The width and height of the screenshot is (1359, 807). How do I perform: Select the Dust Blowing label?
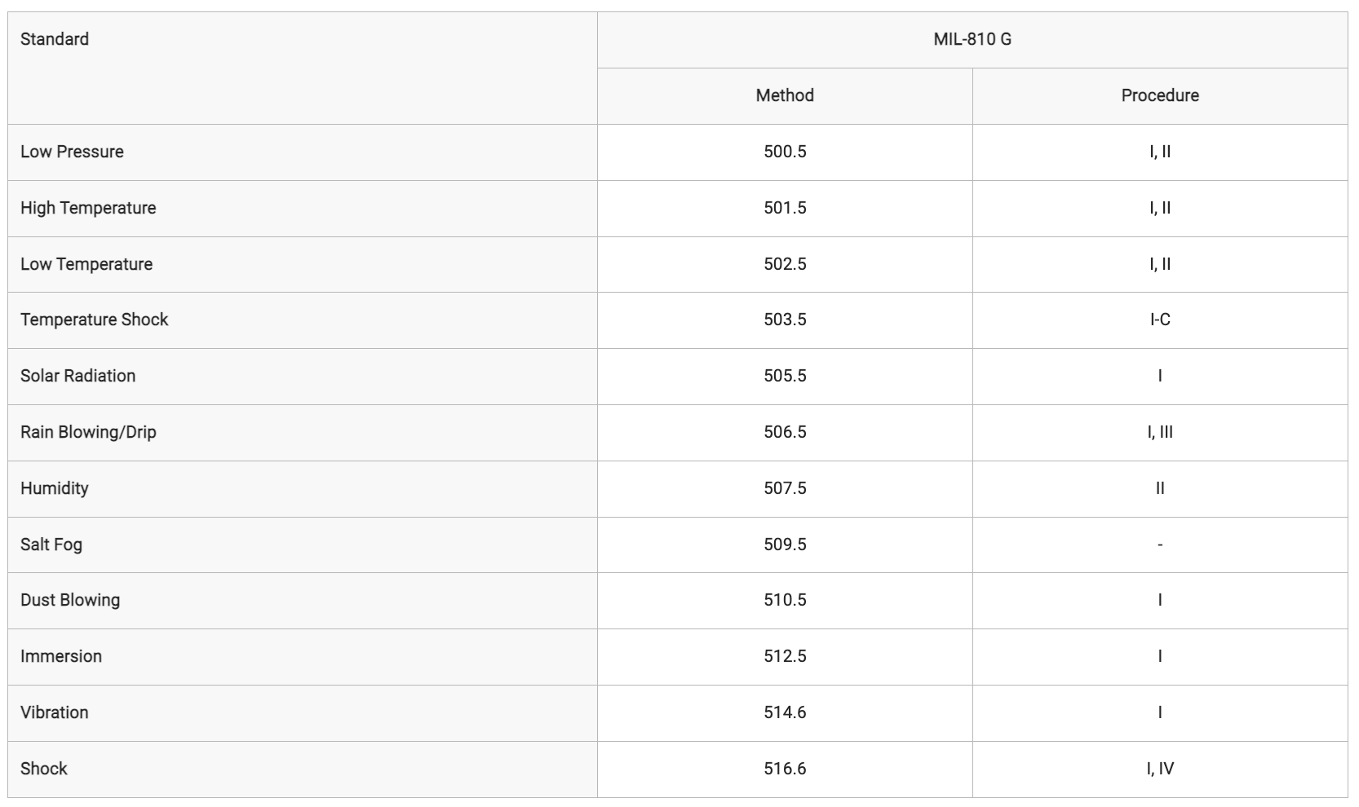point(70,600)
